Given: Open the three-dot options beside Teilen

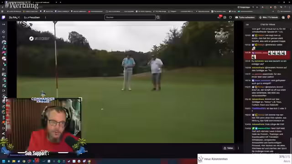Looking at the screenshot, I should pos(238,148).
